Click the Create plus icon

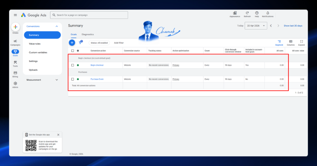point(15,27)
